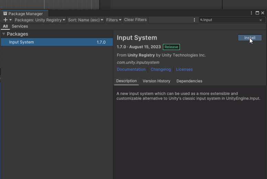Click the com.unity.inputsystem package name text
267x179 pixels.
pyautogui.click(x=138, y=63)
